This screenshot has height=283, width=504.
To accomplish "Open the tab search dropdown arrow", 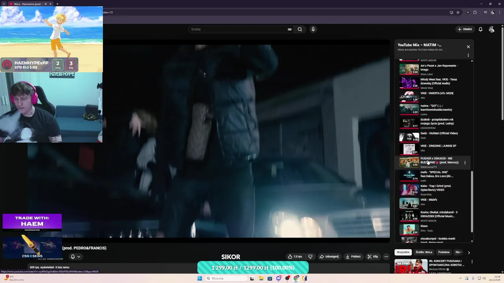I will (4, 4).
